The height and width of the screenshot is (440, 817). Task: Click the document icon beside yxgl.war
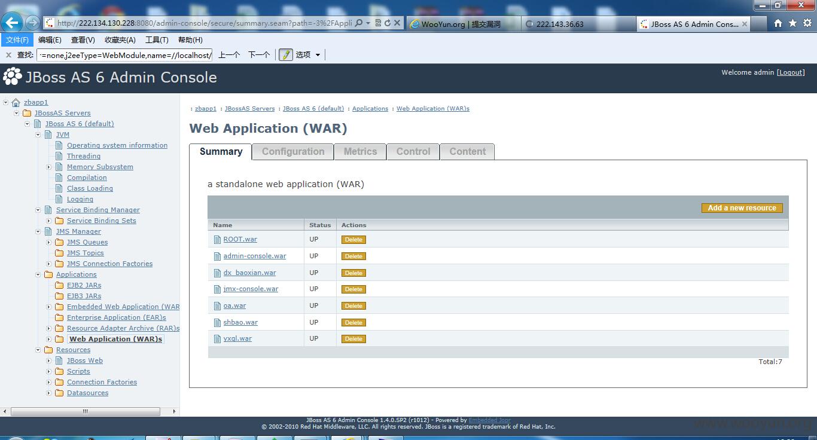pyautogui.click(x=218, y=338)
